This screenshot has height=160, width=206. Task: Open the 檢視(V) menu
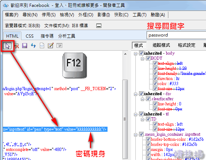pos(67,15)
